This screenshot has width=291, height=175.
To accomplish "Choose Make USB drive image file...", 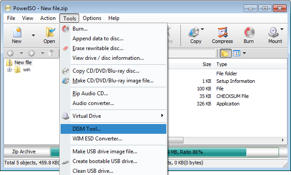I will click(x=113, y=152).
